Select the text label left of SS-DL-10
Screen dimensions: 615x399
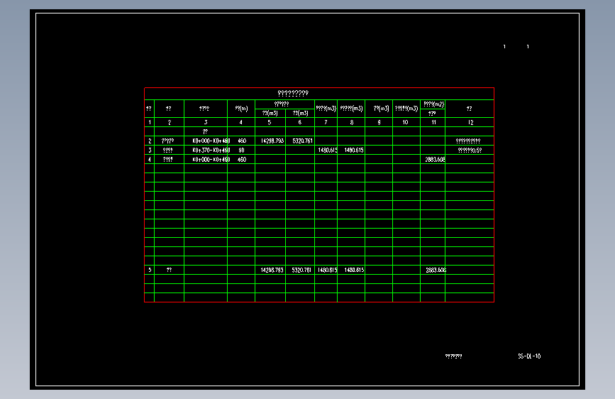tap(453, 356)
